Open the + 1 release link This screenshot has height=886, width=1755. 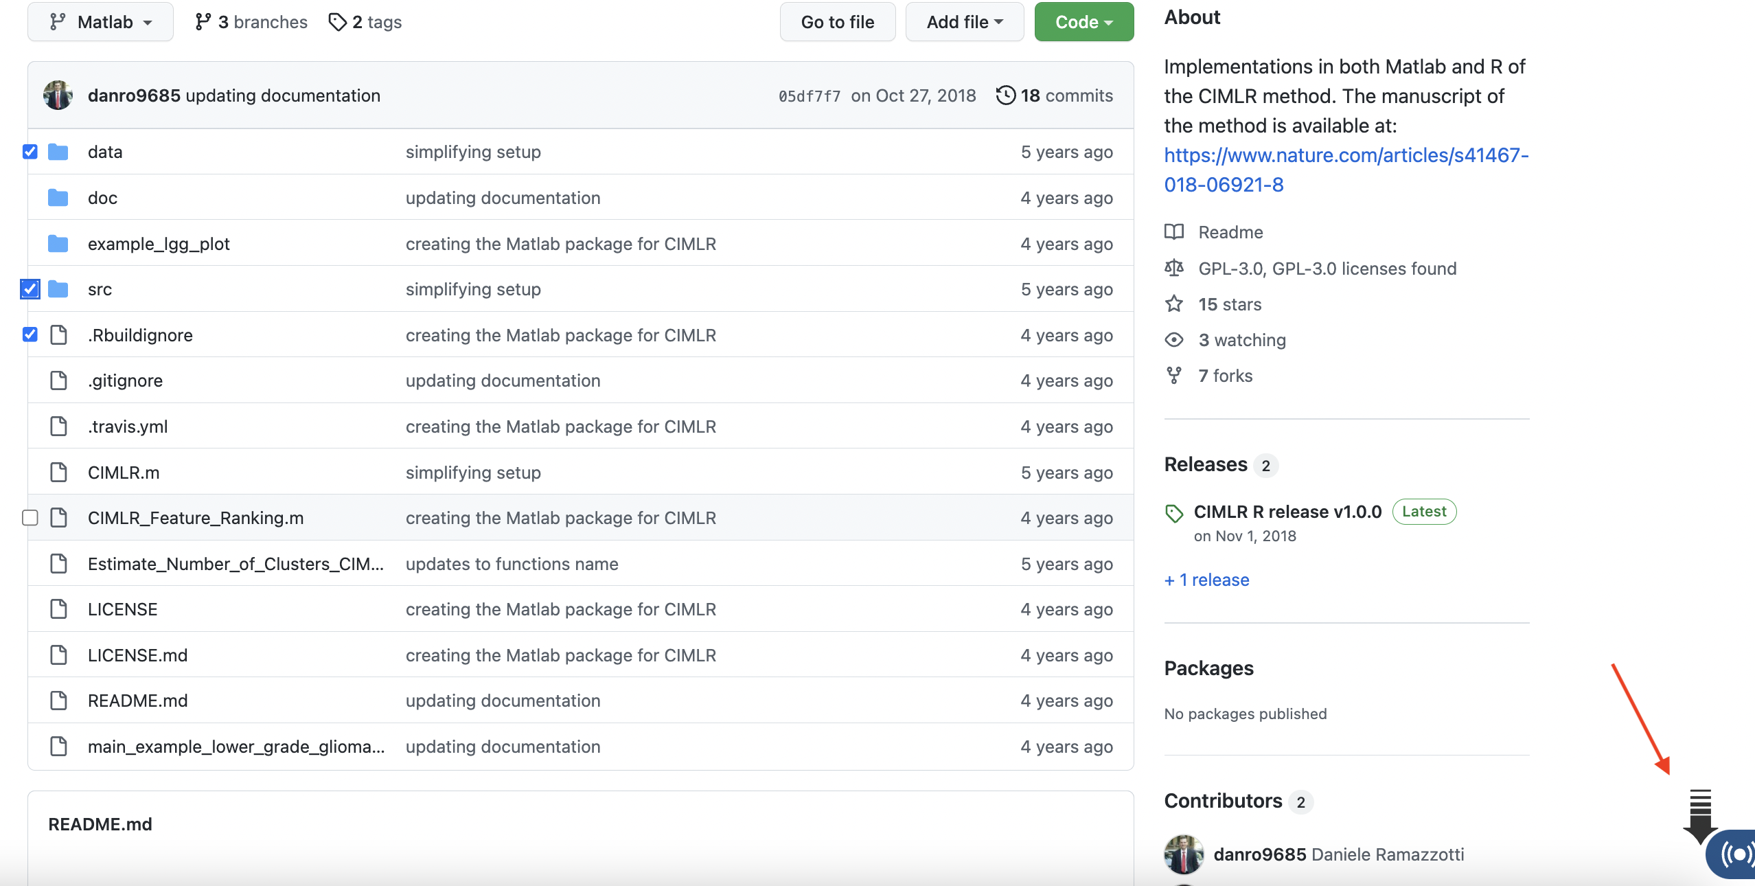[1206, 580]
